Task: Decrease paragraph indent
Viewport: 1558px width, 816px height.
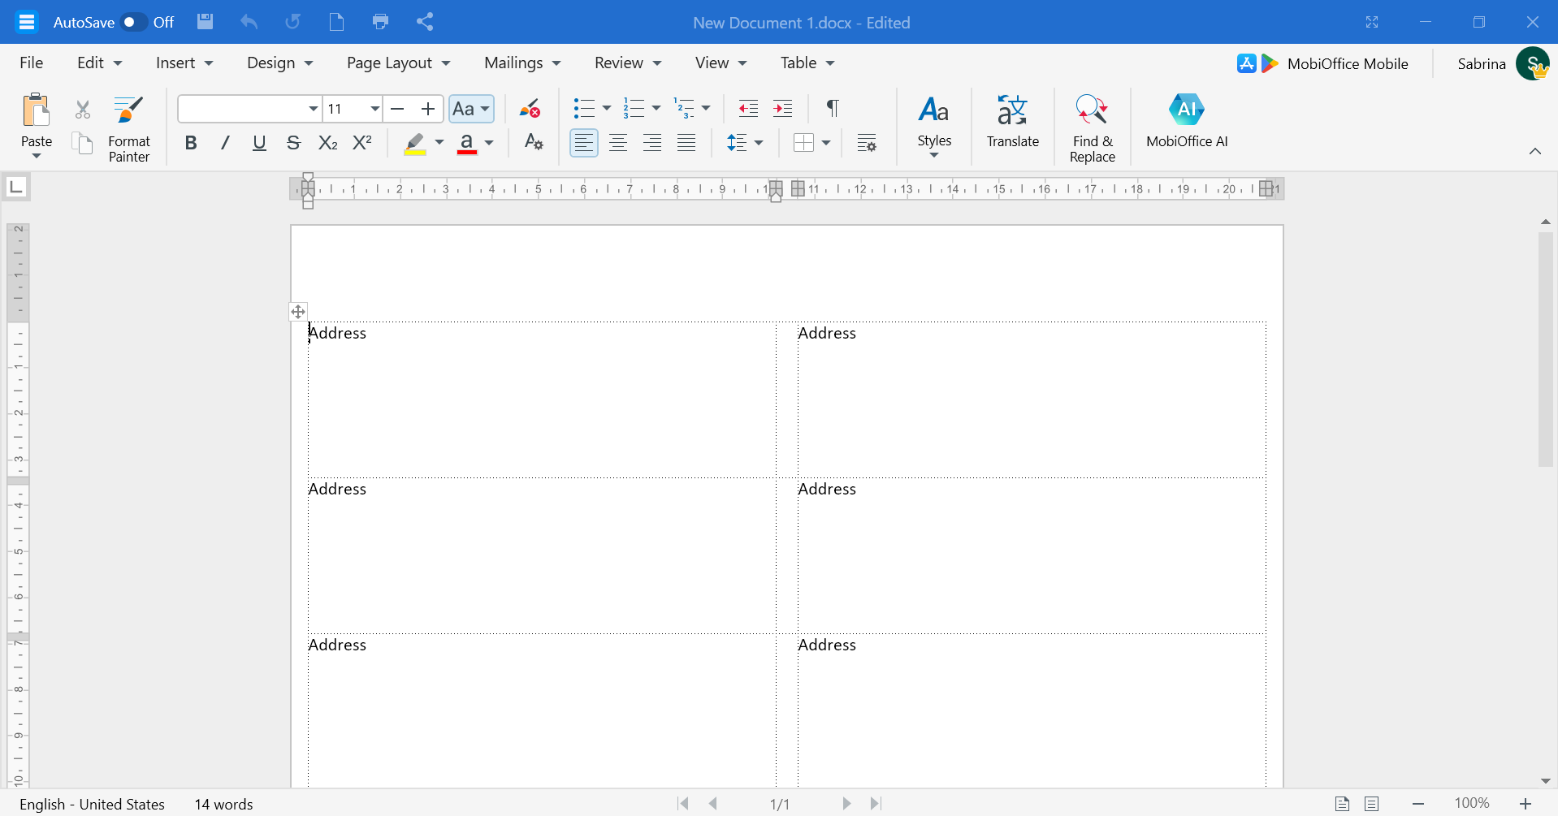Action: click(x=748, y=109)
